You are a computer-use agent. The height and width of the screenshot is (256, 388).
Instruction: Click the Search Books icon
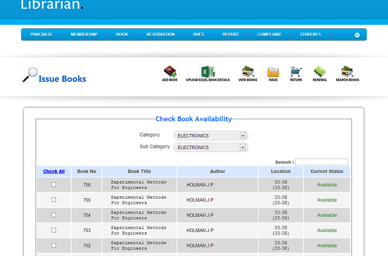pos(347,72)
